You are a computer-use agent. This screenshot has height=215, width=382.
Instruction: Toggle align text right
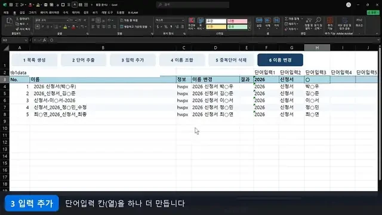coord(103,27)
